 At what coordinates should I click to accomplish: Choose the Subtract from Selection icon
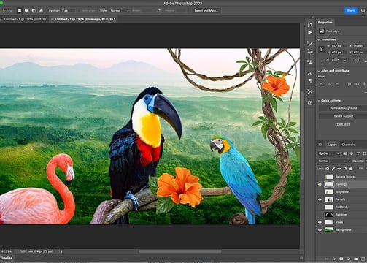click(x=34, y=11)
